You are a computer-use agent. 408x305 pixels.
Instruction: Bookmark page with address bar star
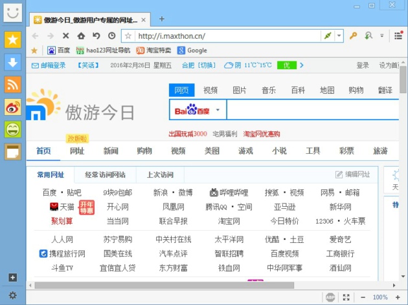coord(128,36)
